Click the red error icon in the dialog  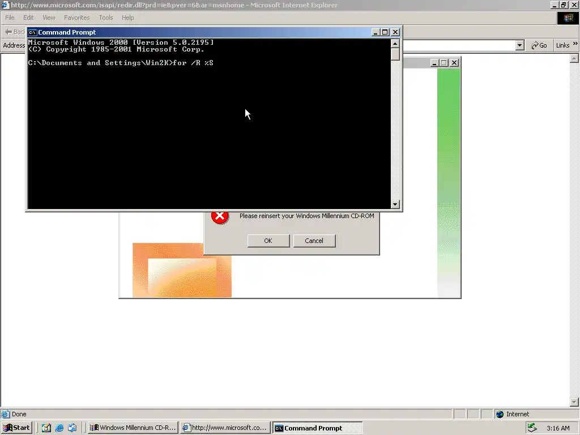click(220, 217)
